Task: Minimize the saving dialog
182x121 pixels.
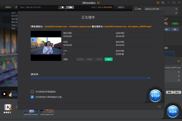Action: coord(162,13)
